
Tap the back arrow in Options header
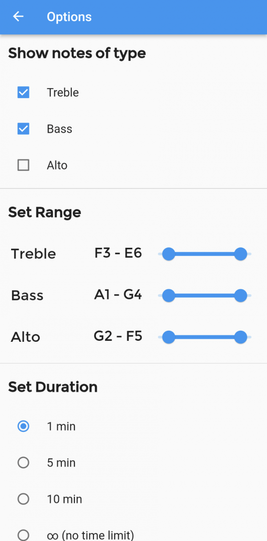(18, 17)
